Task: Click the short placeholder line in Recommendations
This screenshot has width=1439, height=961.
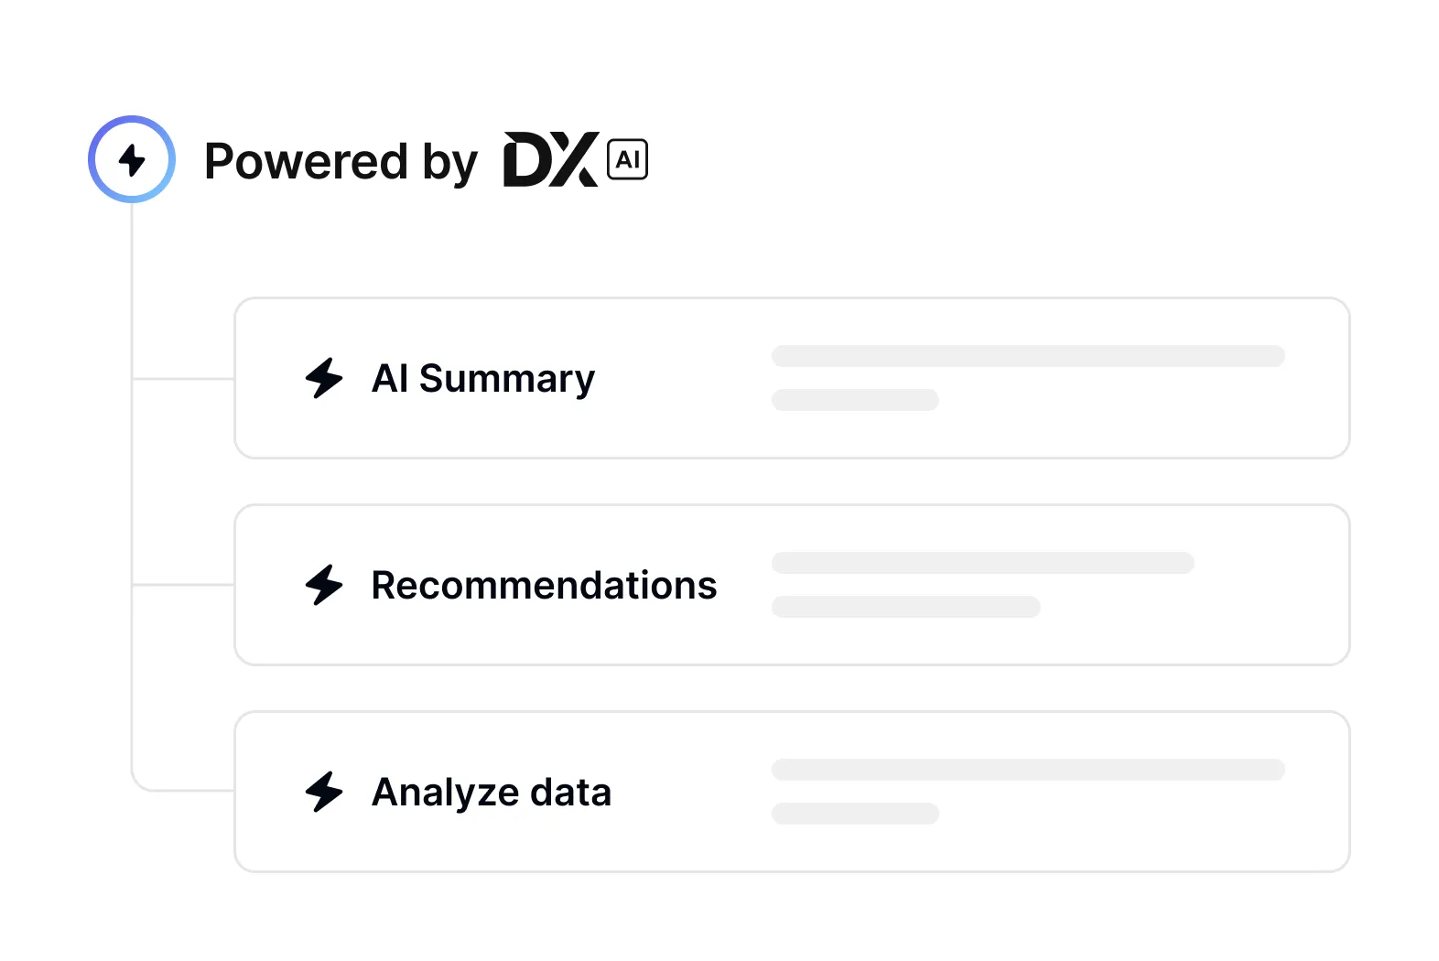Action: coord(906,607)
